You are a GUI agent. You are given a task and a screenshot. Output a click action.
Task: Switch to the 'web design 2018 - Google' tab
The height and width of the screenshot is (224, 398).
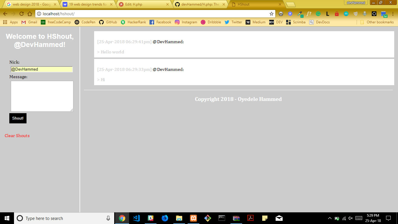31,4
